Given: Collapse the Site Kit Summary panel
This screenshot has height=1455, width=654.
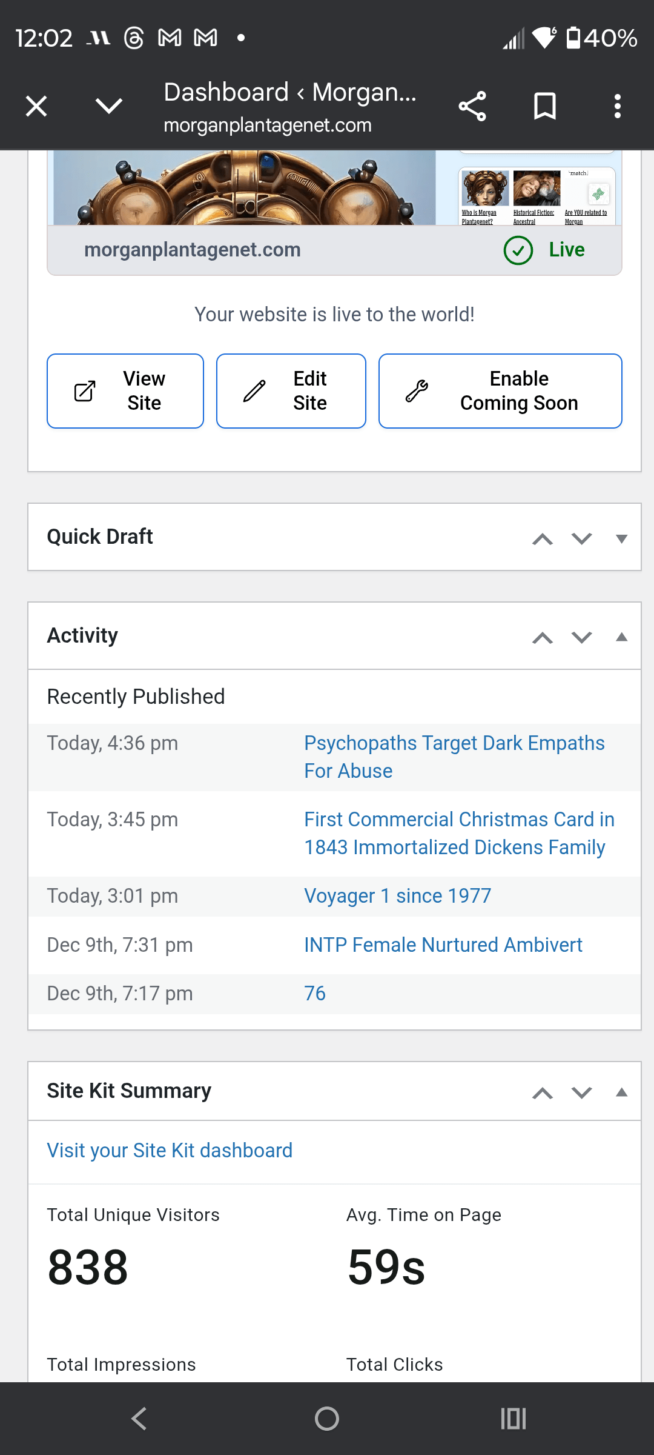Looking at the screenshot, I should [621, 1092].
